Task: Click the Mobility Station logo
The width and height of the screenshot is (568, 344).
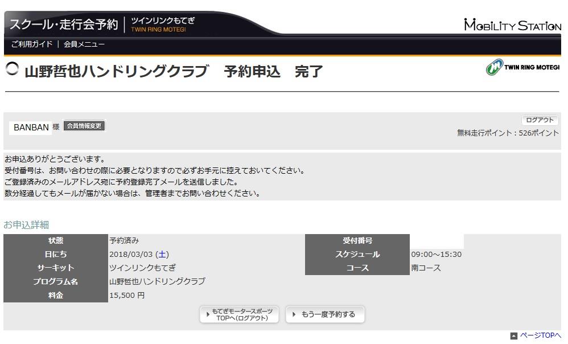Action: coord(512,25)
